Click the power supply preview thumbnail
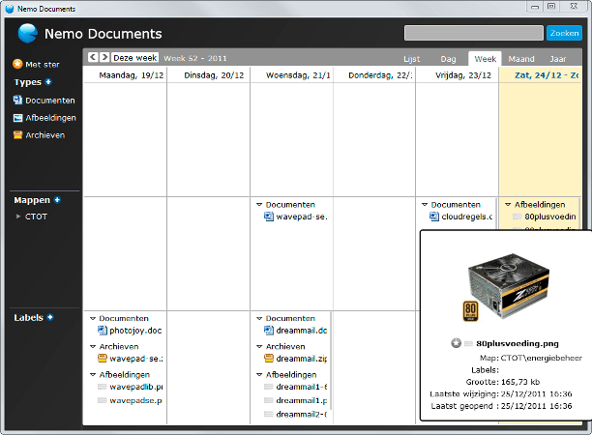Viewport: 592px width, 435px height. [x=506, y=287]
